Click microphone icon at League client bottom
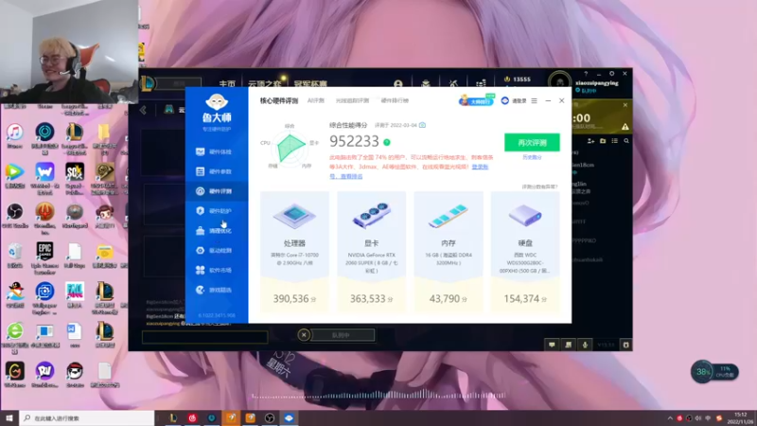This screenshot has height=426, width=757. pyautogui.click(x=585, y=345)
